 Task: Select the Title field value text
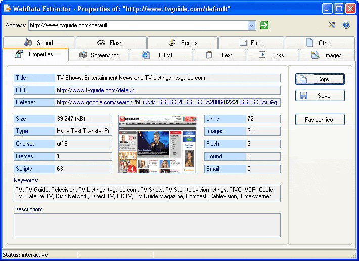tap(131, 78)
